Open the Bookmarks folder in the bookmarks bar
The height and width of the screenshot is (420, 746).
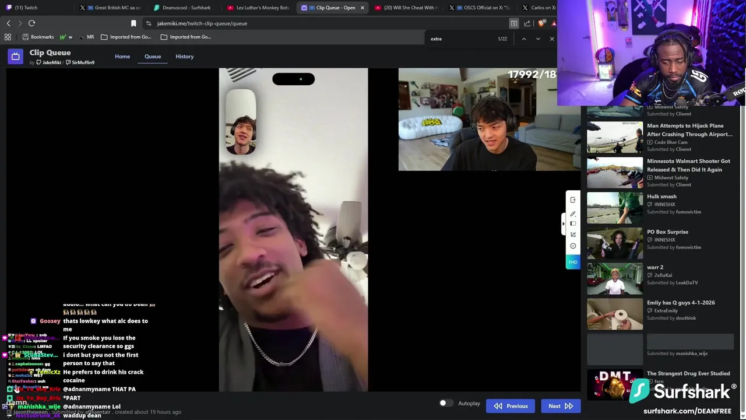click(38, 37)
